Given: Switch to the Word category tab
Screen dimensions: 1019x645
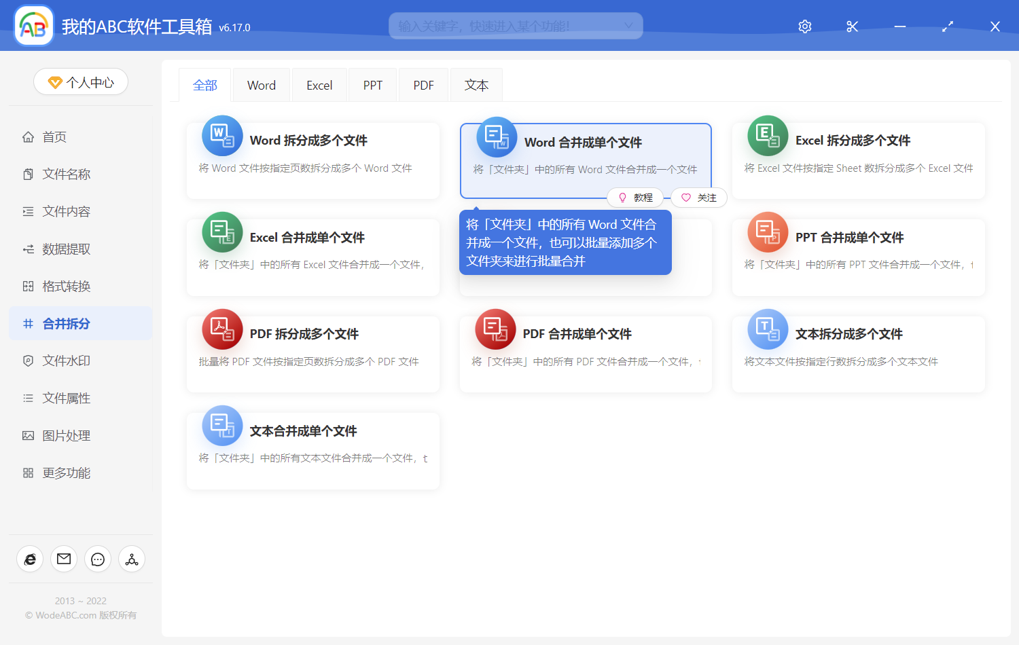Looking at the screenshot, I should click(x=261, y=84).
